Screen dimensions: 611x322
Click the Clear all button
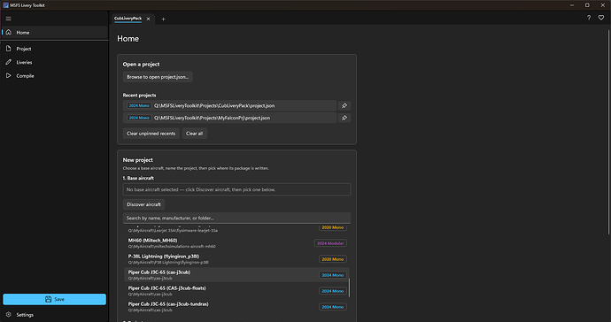click(194, 134)
